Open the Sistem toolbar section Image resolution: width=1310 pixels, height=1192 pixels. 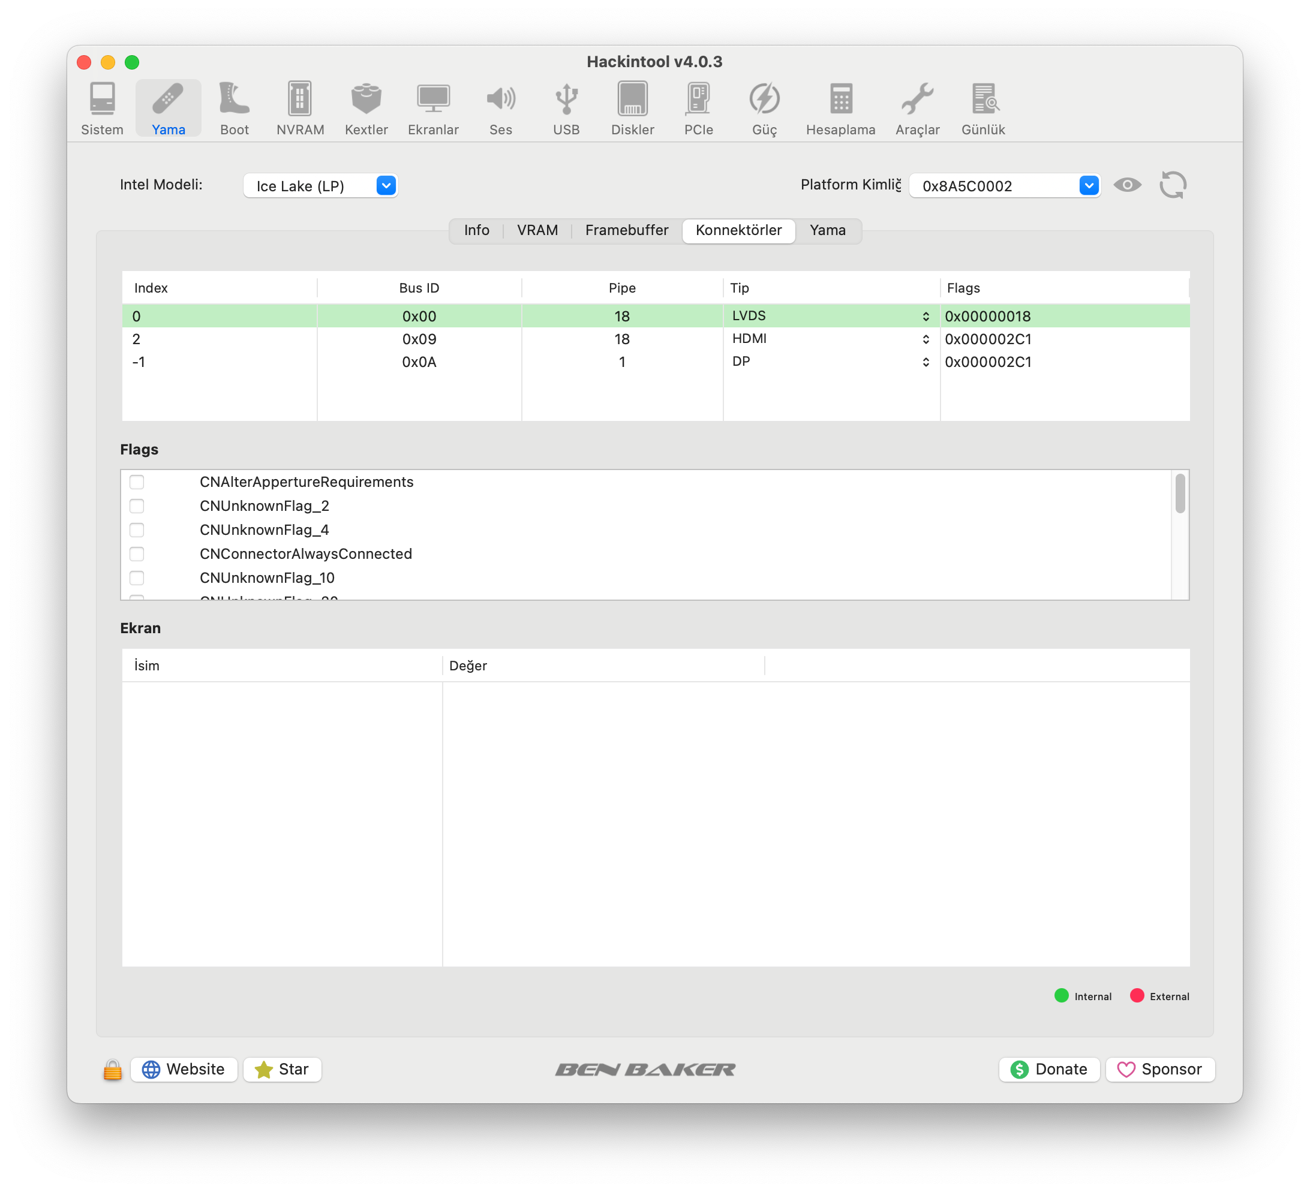tap(102, 109)
